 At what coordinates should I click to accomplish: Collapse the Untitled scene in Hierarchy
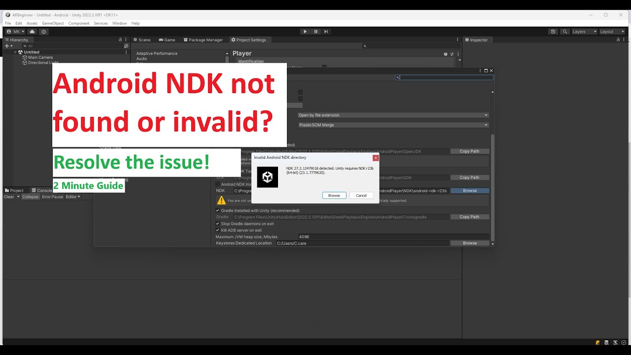[15, 52]
